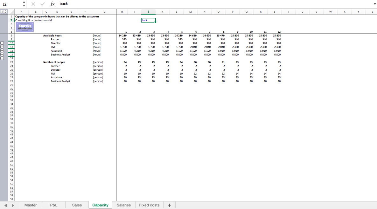This screenshot has width=377, height=209.
Task: Click outline level 2 button to show details
Action: (6, 11)
